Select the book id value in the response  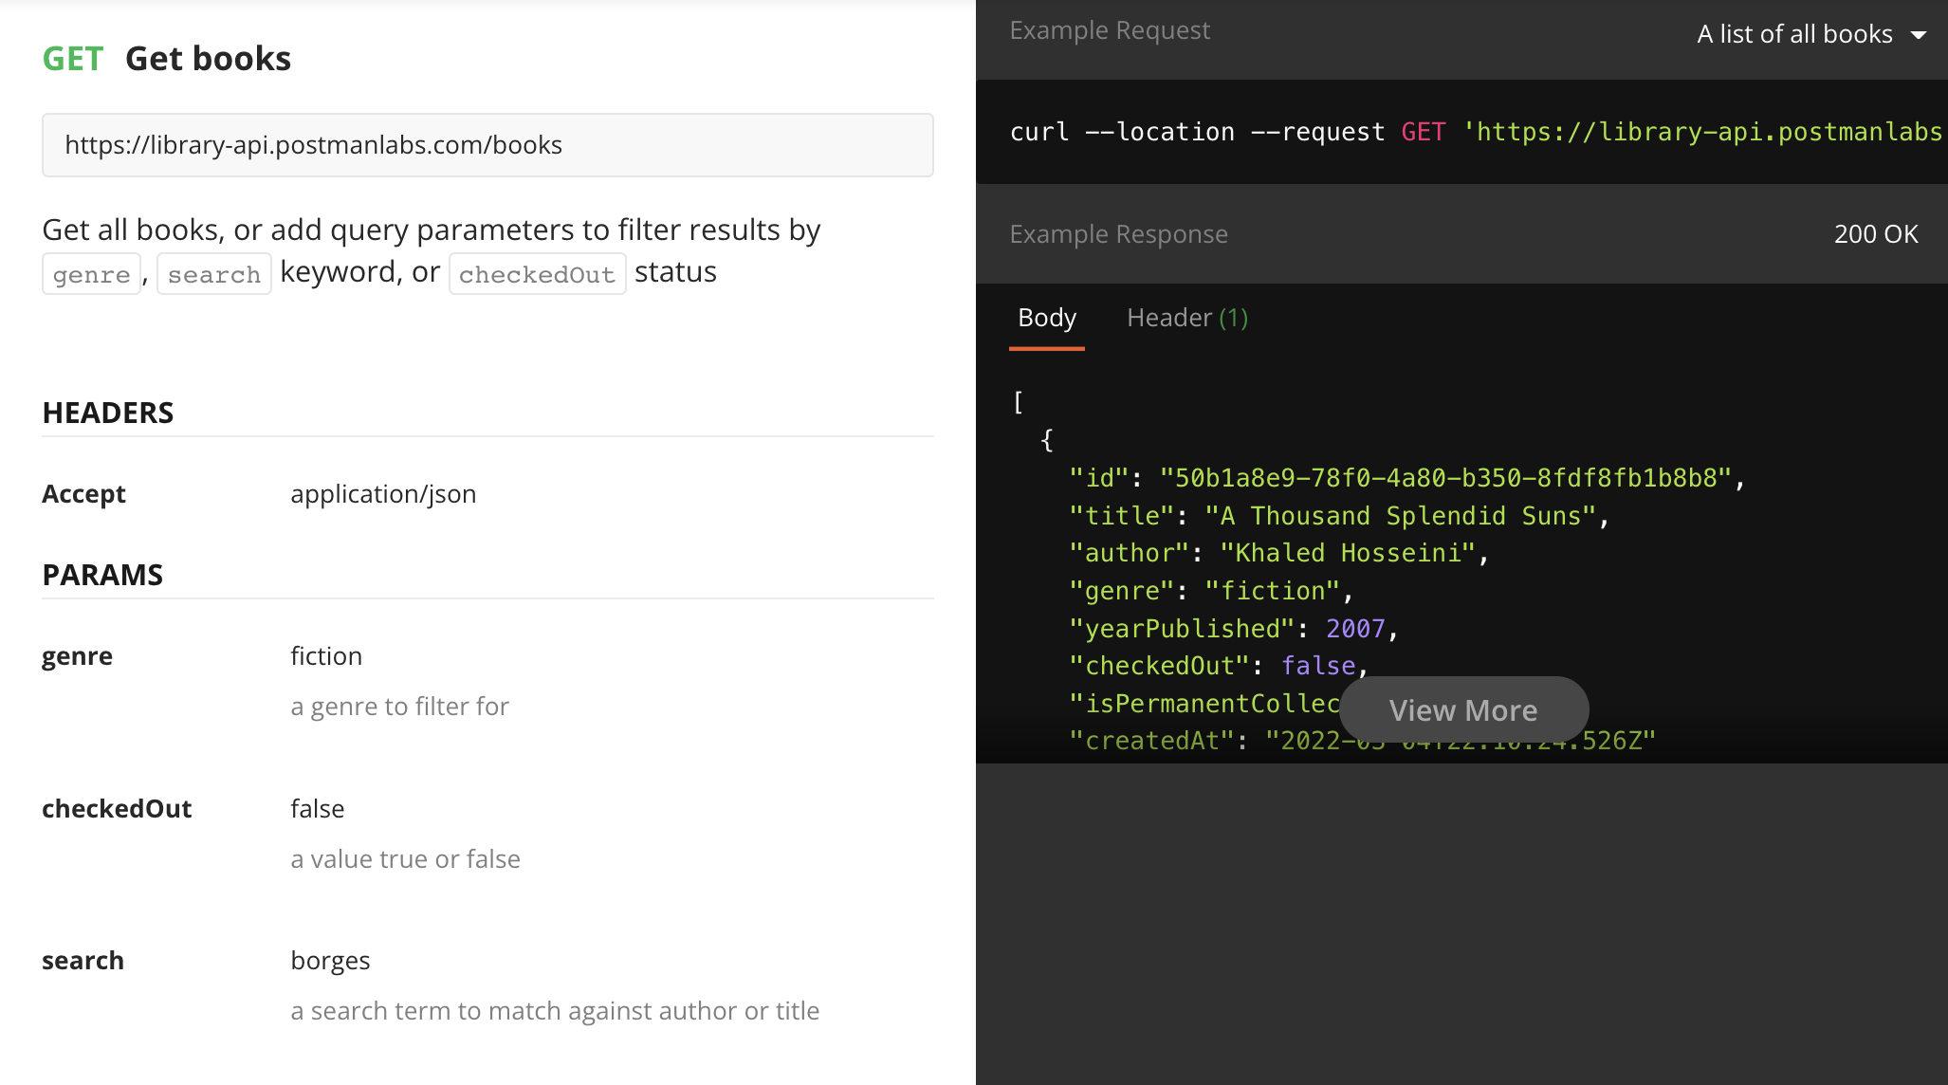pos(1451,478)
